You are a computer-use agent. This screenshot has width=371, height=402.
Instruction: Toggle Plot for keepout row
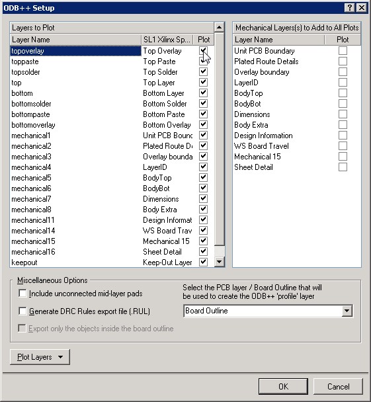[x=203, y=262]
